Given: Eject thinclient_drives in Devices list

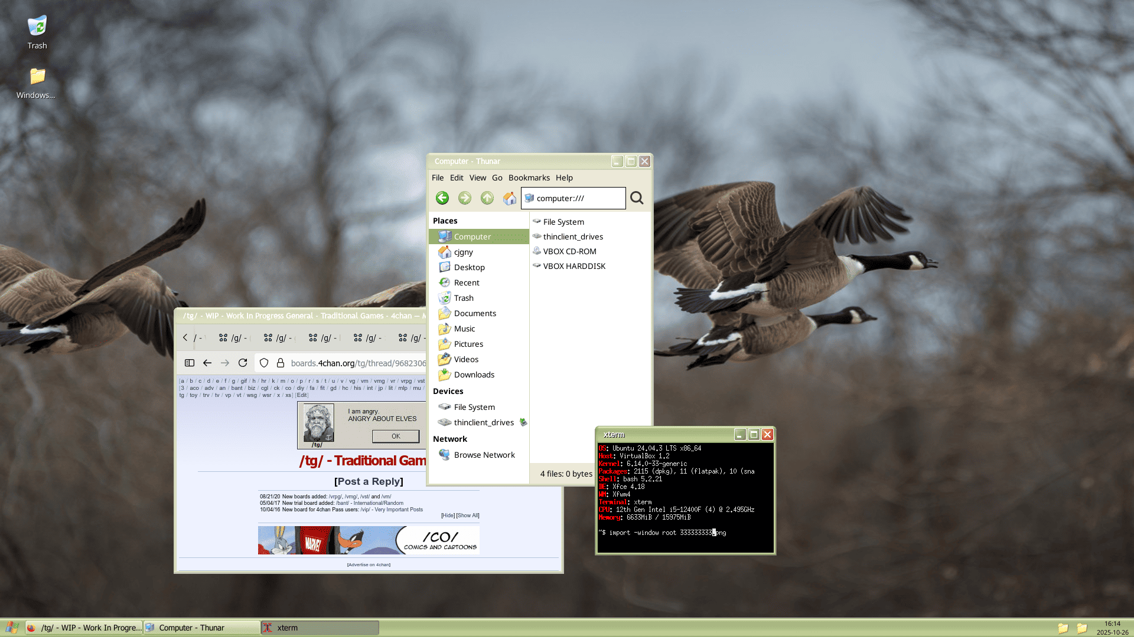Looking at the screenshot, I should (x=523, y=422).
